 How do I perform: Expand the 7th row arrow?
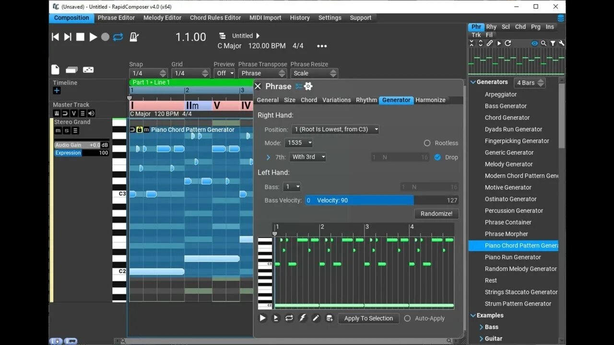coord(268,157)
